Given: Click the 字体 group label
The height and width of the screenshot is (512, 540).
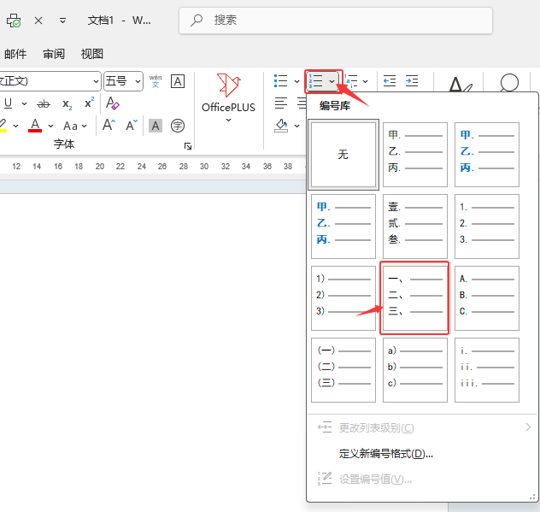Looking at the screenshot, I should (x=64, y=144).
